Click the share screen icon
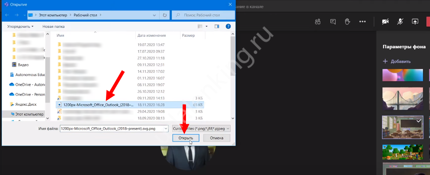Image resolution: width=430 pixels, height=175 pixels. pyautogui.click(x=415, y=22)
